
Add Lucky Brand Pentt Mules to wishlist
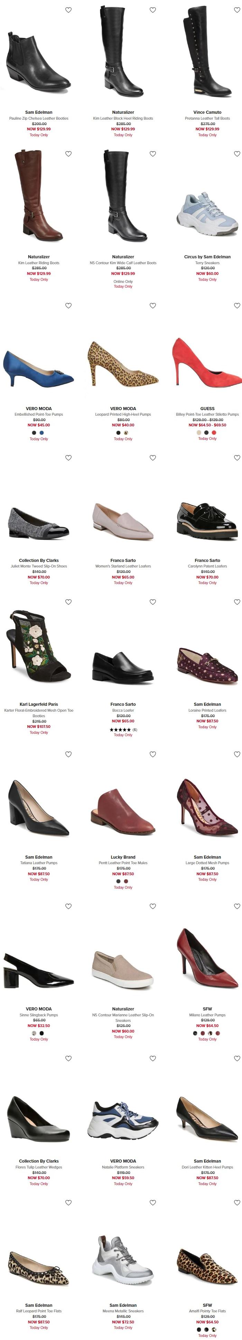coord(152,754)
